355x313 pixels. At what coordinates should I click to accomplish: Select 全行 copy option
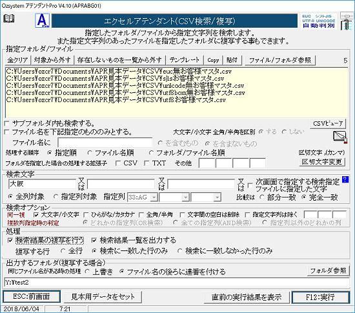point(63,251)
